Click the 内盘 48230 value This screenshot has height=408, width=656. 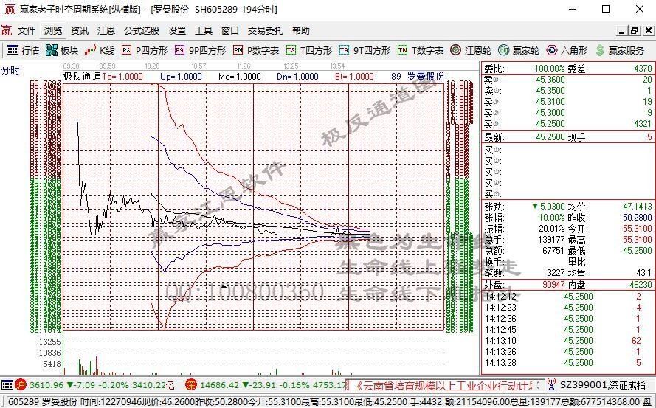640,285
